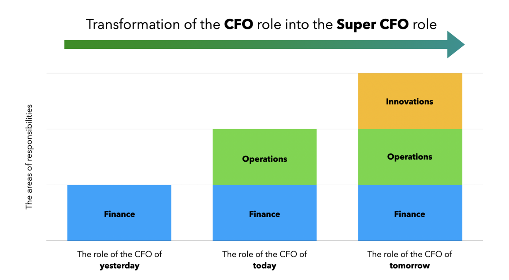Click the bold "yesterday" axis label
This screenshot has height=280, width=509.
click(x=119, y=266)
